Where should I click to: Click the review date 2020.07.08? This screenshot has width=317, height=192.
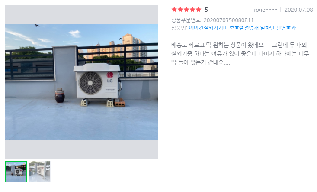pyautogui.click(x=298, y=10)
